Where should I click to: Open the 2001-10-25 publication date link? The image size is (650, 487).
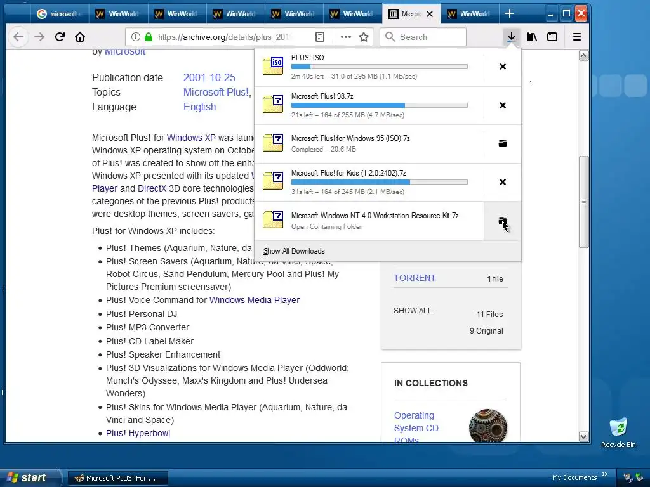(209, 77)
